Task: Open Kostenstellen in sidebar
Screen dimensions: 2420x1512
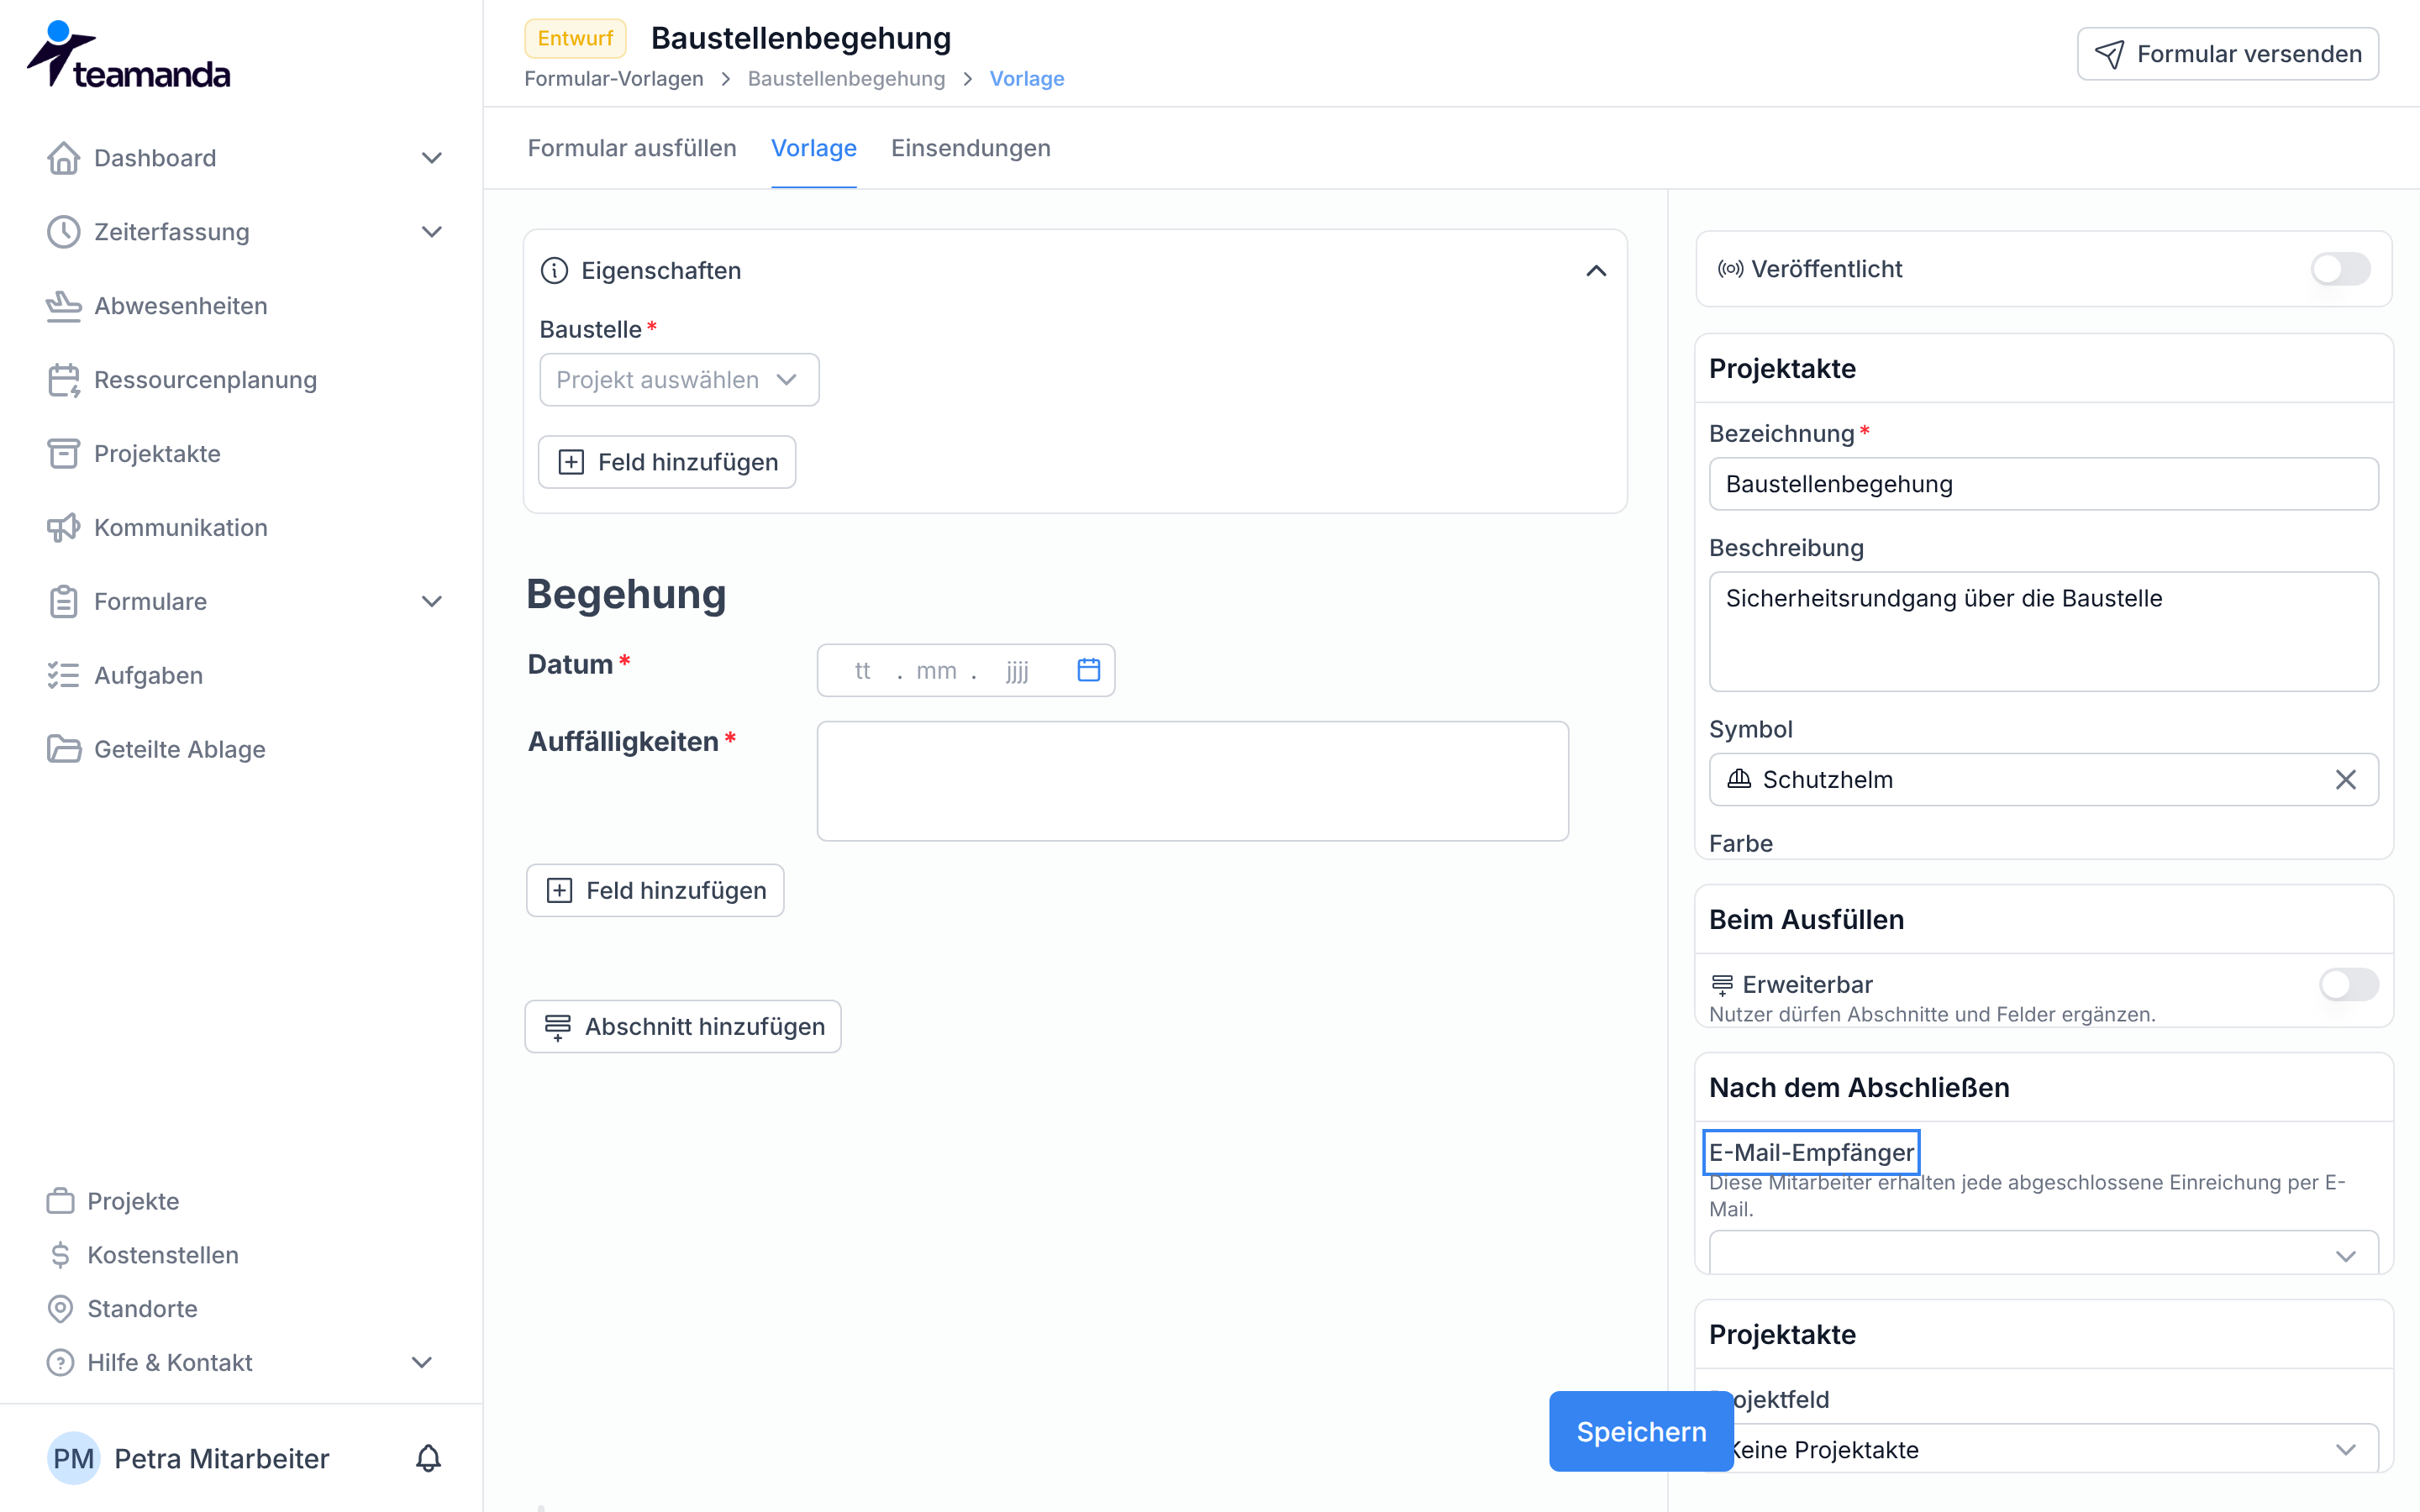Action: (163, 1255)
